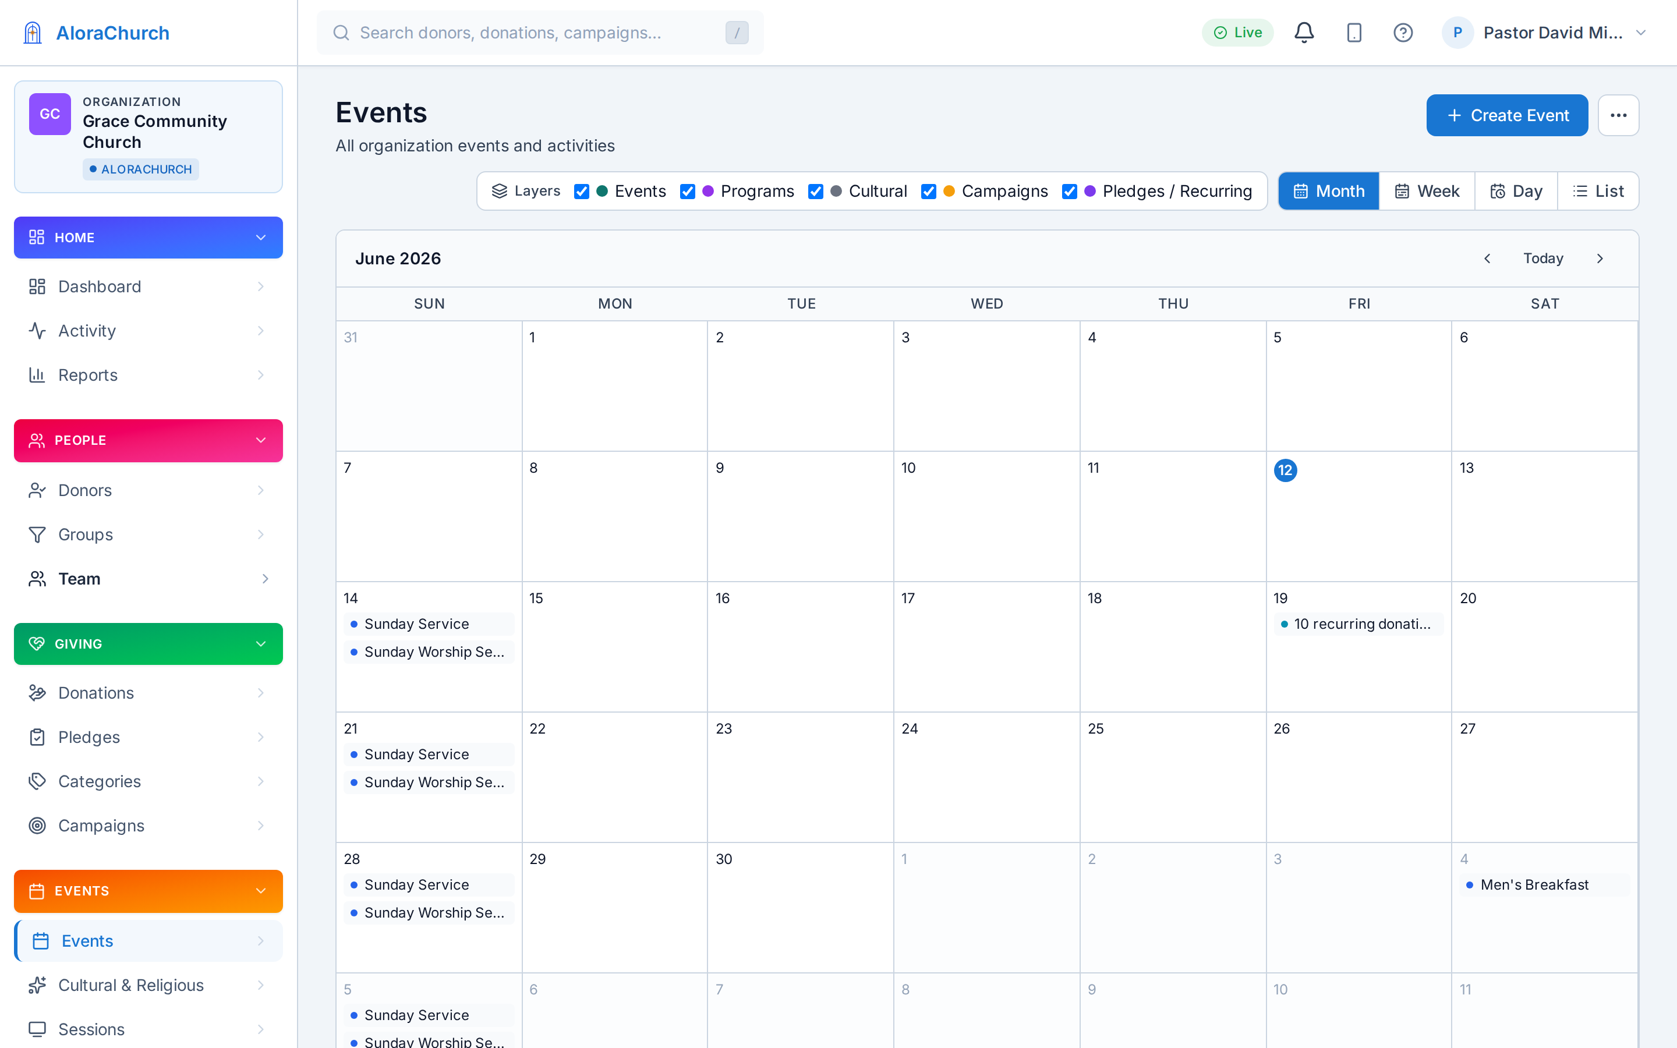1677x1048 pixels.
Task: Click the Events calendar icon in sidebar
Action: coord(41,940)
